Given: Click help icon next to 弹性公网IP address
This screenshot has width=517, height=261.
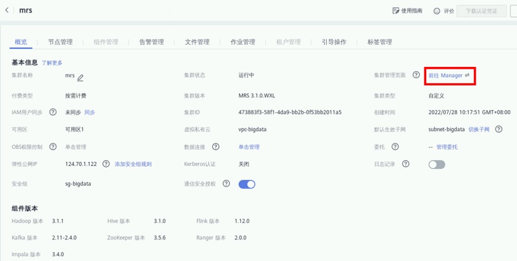Looking at the screenshot, I should tap(106, 164).
